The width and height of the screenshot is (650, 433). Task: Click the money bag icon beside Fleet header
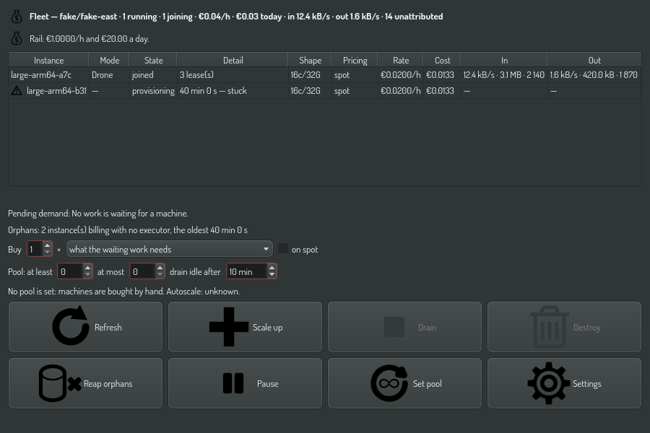pos(17,17)
